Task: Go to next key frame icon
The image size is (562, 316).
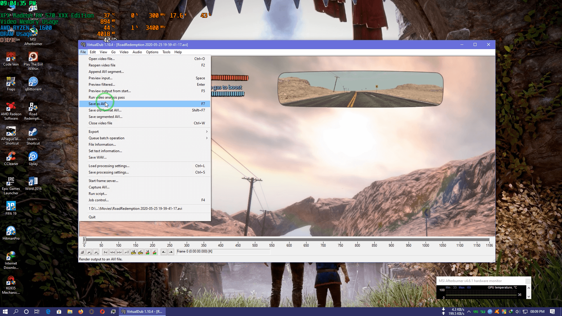Action: pyautogui.click(x=140, y=252)
